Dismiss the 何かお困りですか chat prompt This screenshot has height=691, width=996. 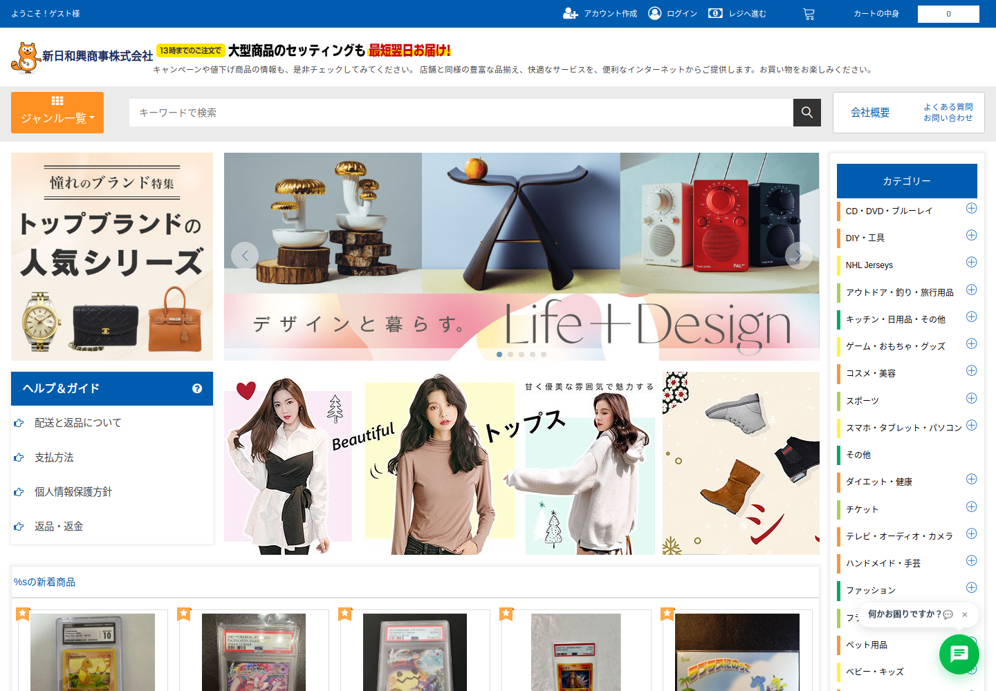pos(964,614)
